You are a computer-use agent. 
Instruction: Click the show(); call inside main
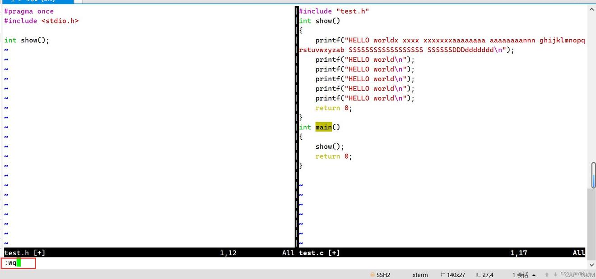(330, 146)
